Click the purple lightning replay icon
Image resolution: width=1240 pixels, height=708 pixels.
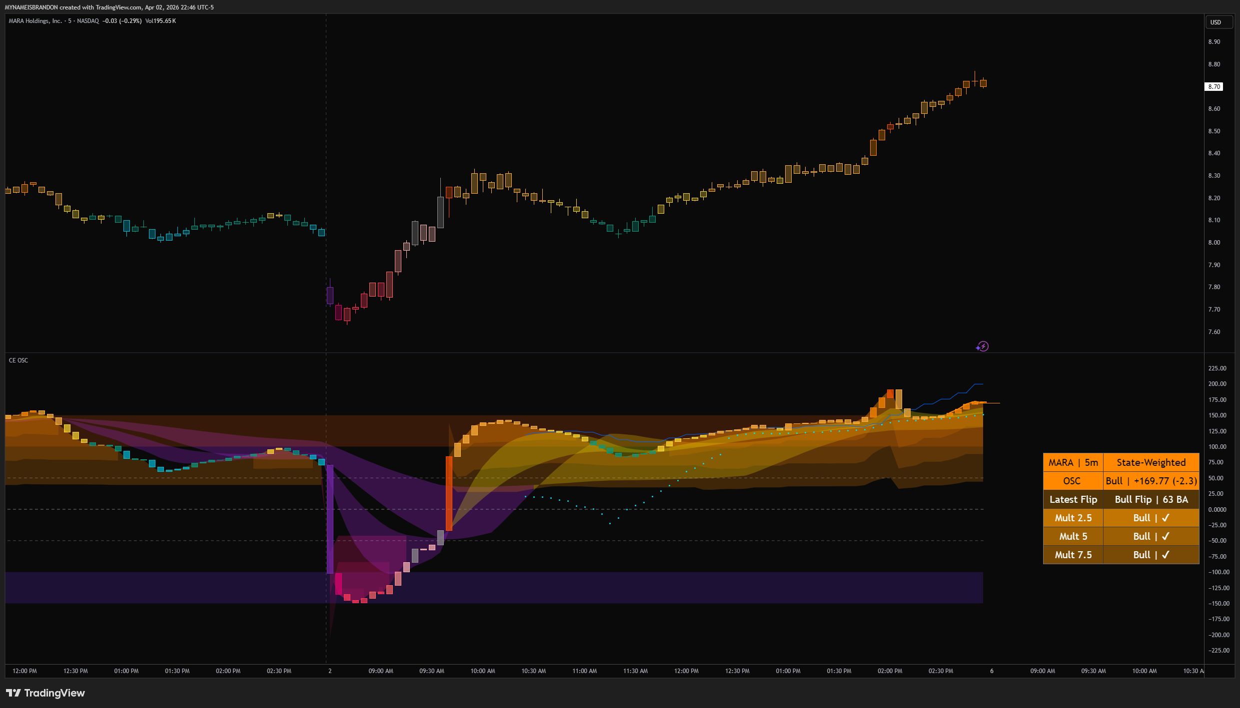(x=982, y=347)
